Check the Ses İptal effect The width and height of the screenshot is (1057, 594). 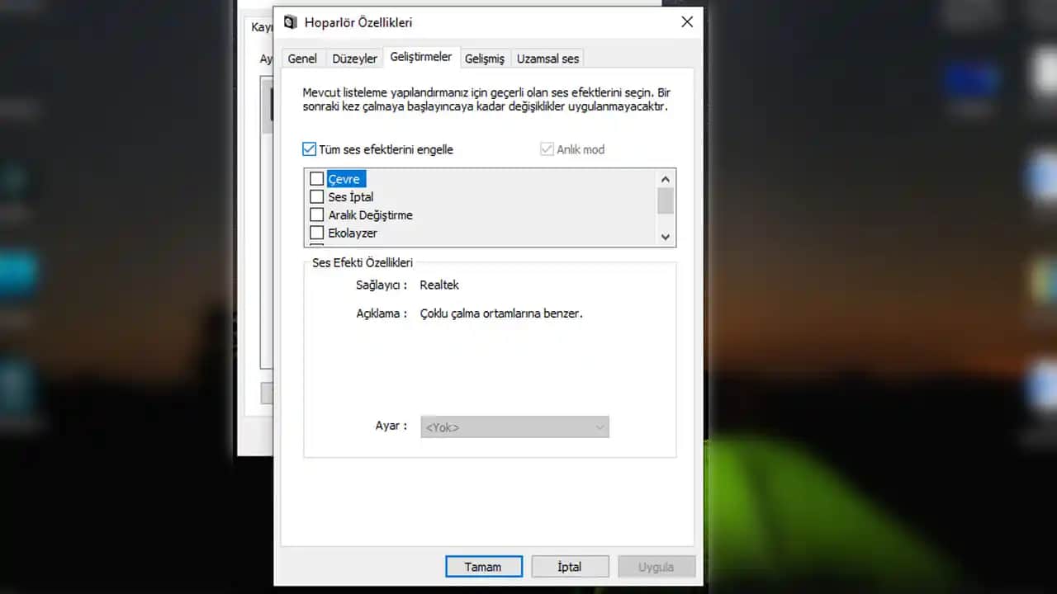(317, 196)
